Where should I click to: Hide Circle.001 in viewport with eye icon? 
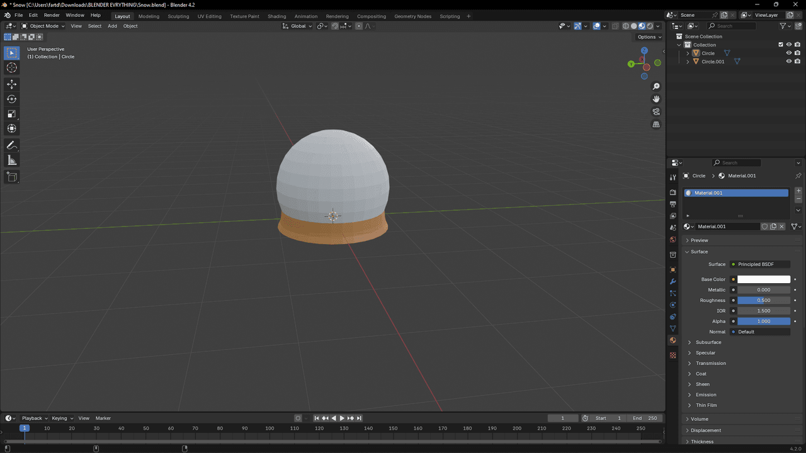click(788, 62)
